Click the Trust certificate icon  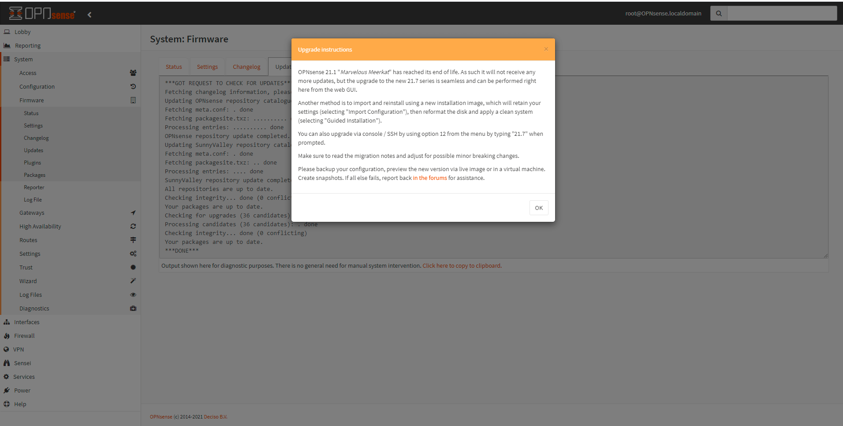point(133,267)
